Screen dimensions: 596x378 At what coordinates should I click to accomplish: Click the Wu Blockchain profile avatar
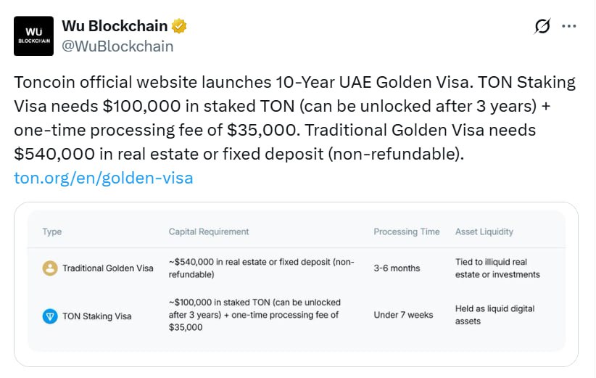click(34, 36)
